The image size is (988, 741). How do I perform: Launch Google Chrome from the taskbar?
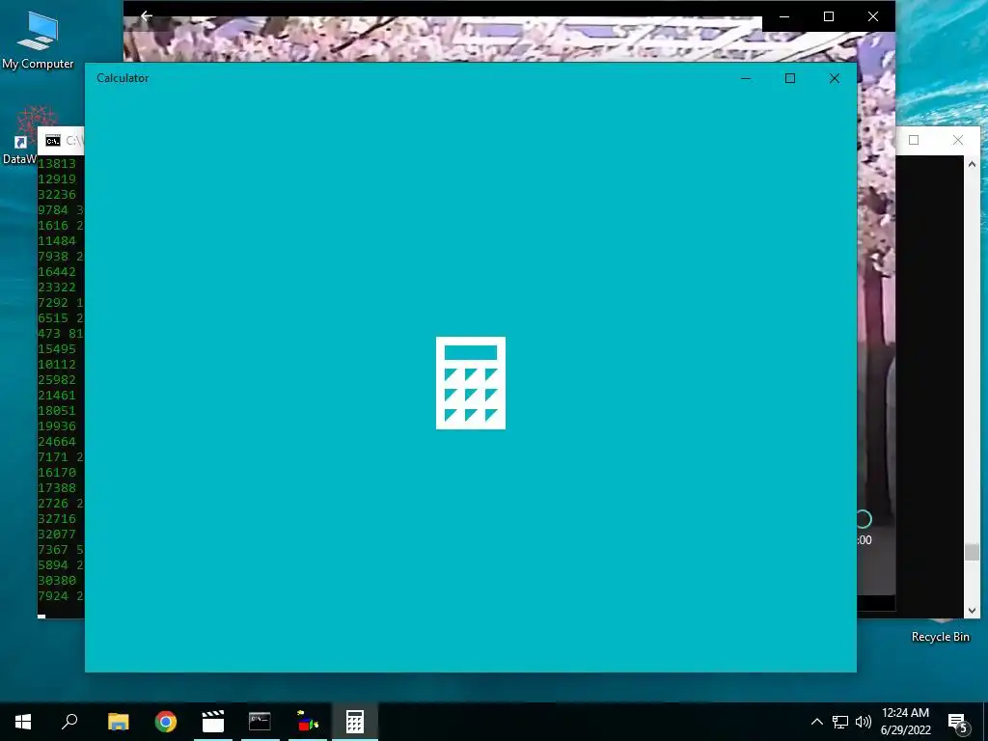click(166, 722)
